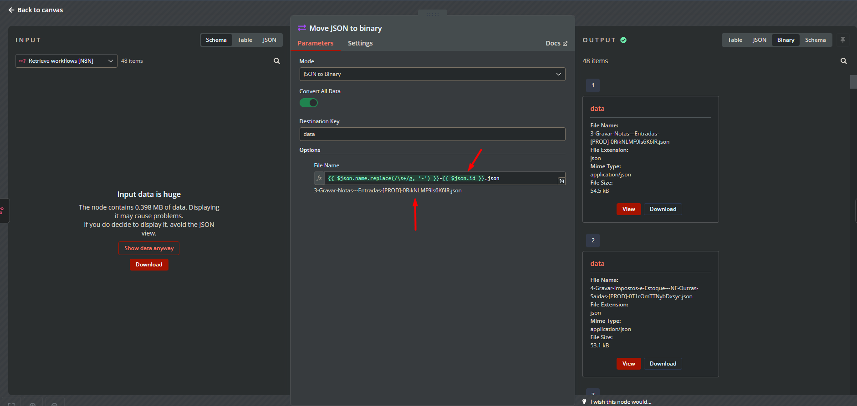857x406 pixels.
Task: Open the Retrieve workflows [N8N] input selector
Action: (66, 61)
